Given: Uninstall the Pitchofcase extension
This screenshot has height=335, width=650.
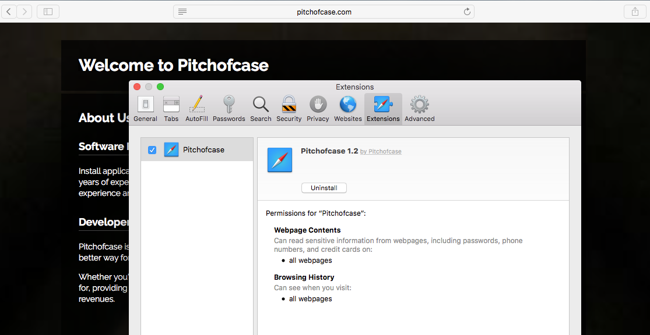Looking at the screenshot, I should [324, 188].
